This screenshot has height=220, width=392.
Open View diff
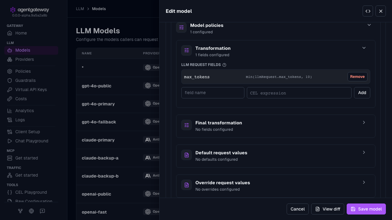(x=328, y=209)
